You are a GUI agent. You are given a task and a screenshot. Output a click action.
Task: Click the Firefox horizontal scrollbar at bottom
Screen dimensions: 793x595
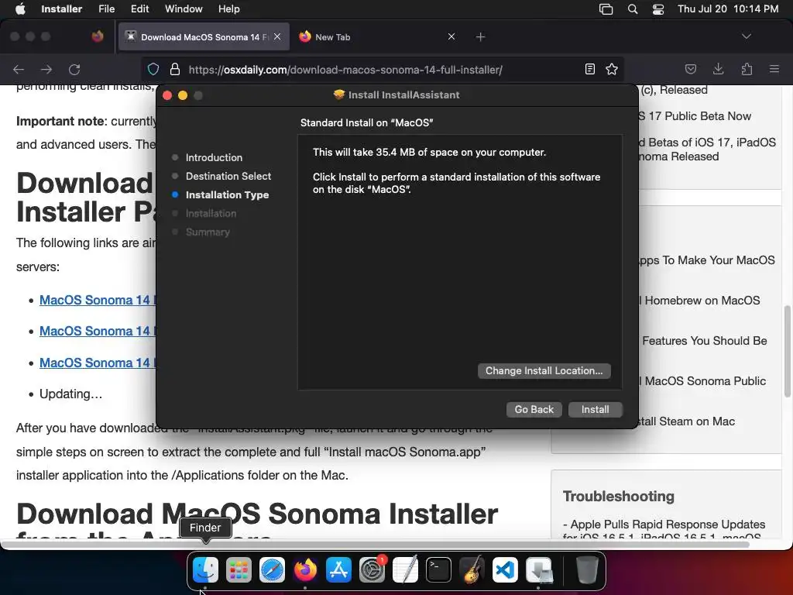375,545
